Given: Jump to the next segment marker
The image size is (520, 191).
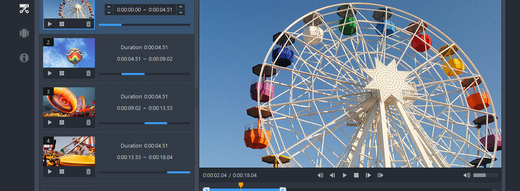Looking at the screenshot, I should pos(380,175).
